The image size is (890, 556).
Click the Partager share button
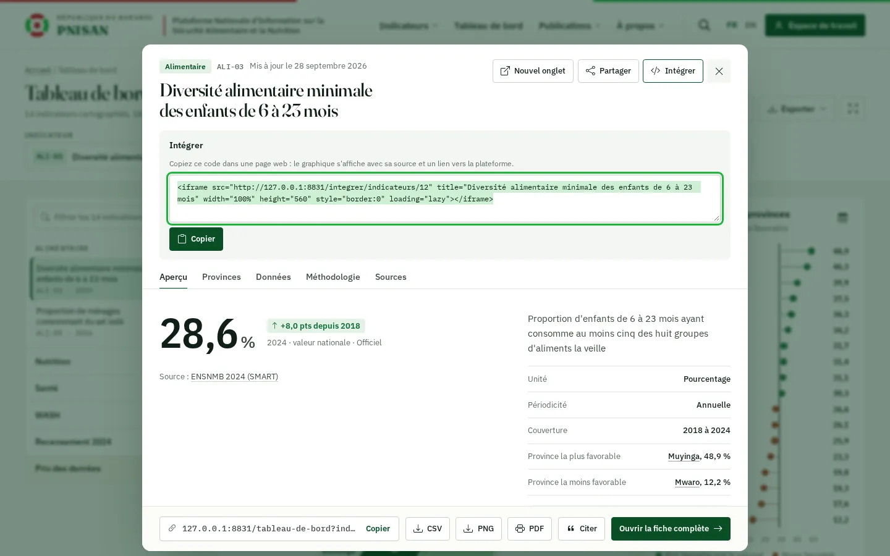point(608,71)
